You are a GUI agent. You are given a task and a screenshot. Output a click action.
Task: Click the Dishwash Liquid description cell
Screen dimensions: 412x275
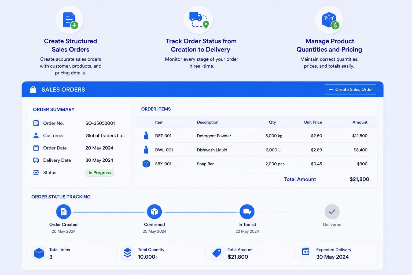[212, 150]
